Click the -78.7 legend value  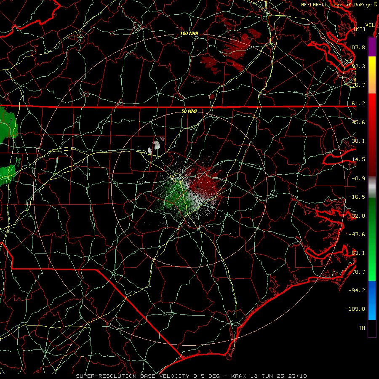pos(357,272)
